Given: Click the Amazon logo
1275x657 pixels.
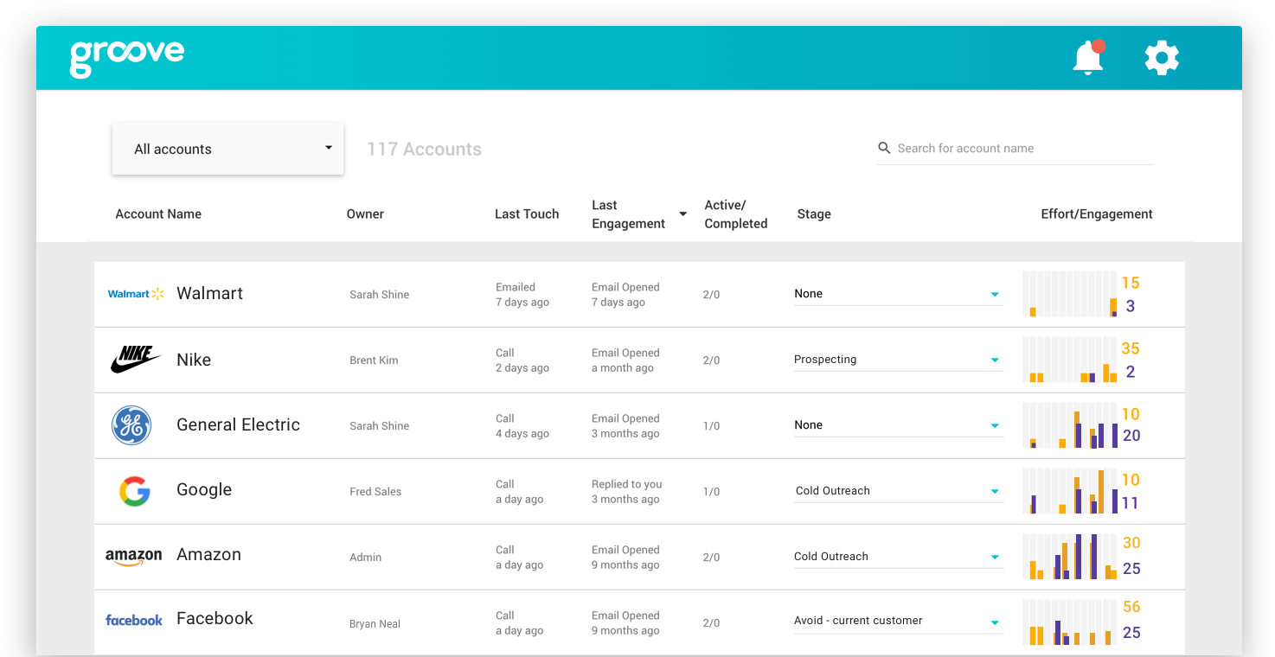Looking at the screenshot, I should point(134,558).
